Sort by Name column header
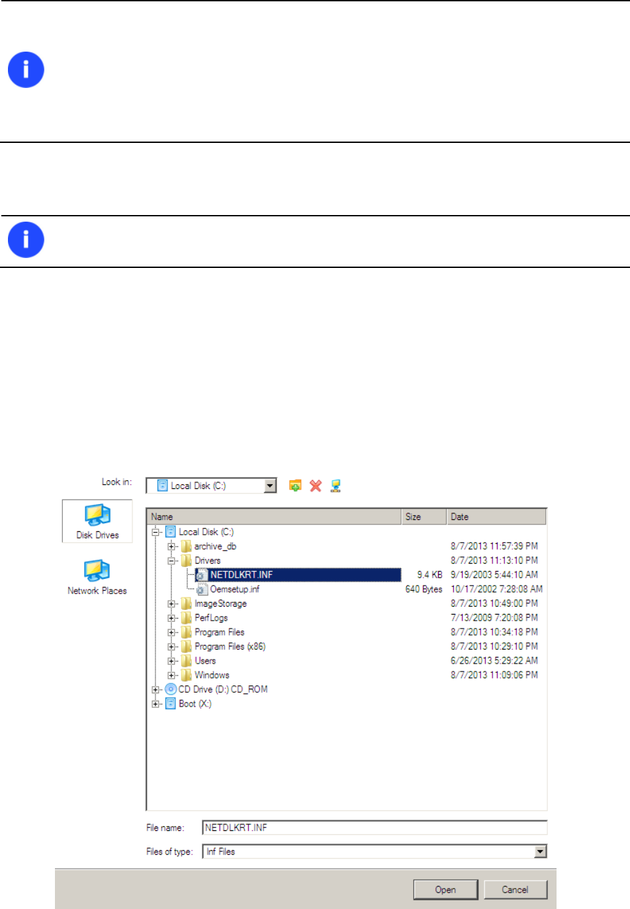Screen dimensions: 630x909 [x=274, y=517]
